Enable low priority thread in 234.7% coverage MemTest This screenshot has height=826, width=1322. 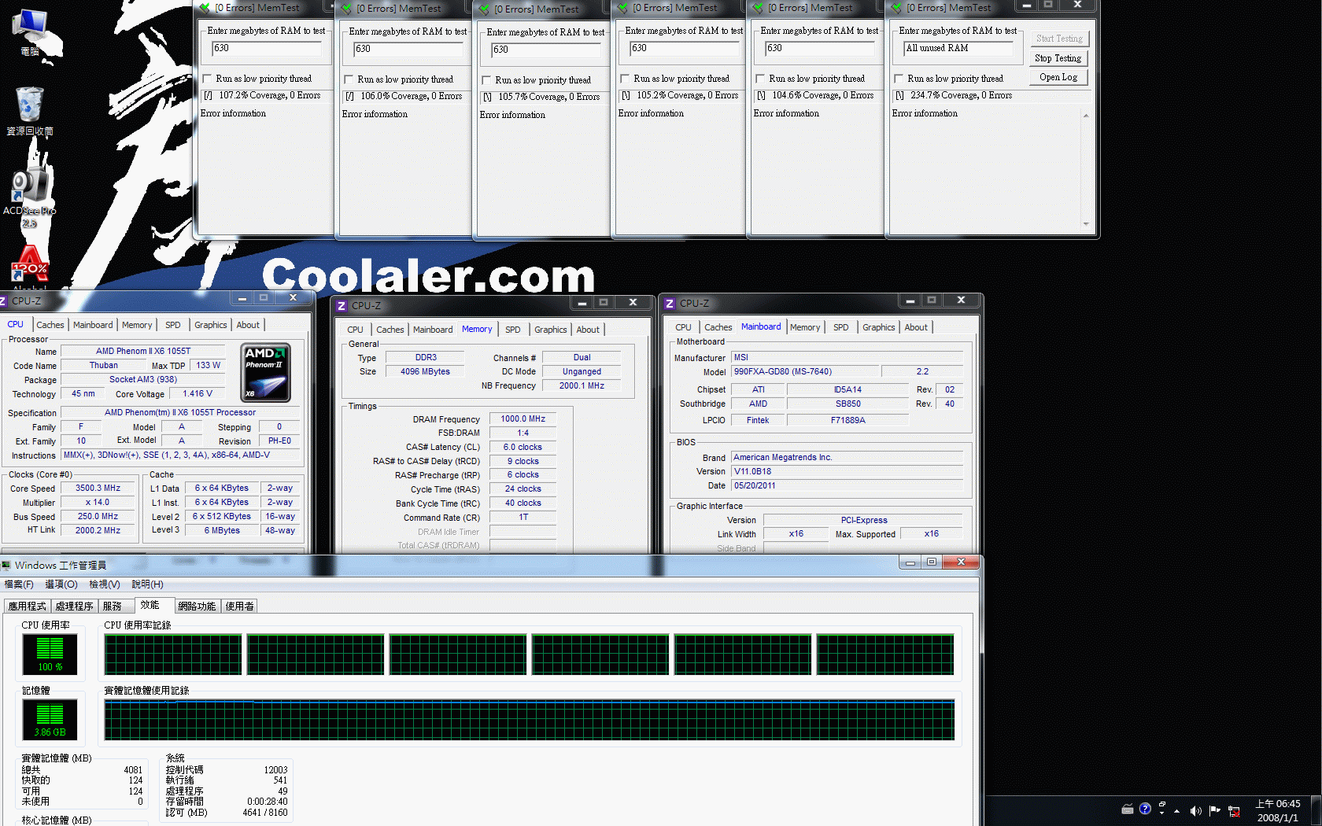tap(899, 79)
